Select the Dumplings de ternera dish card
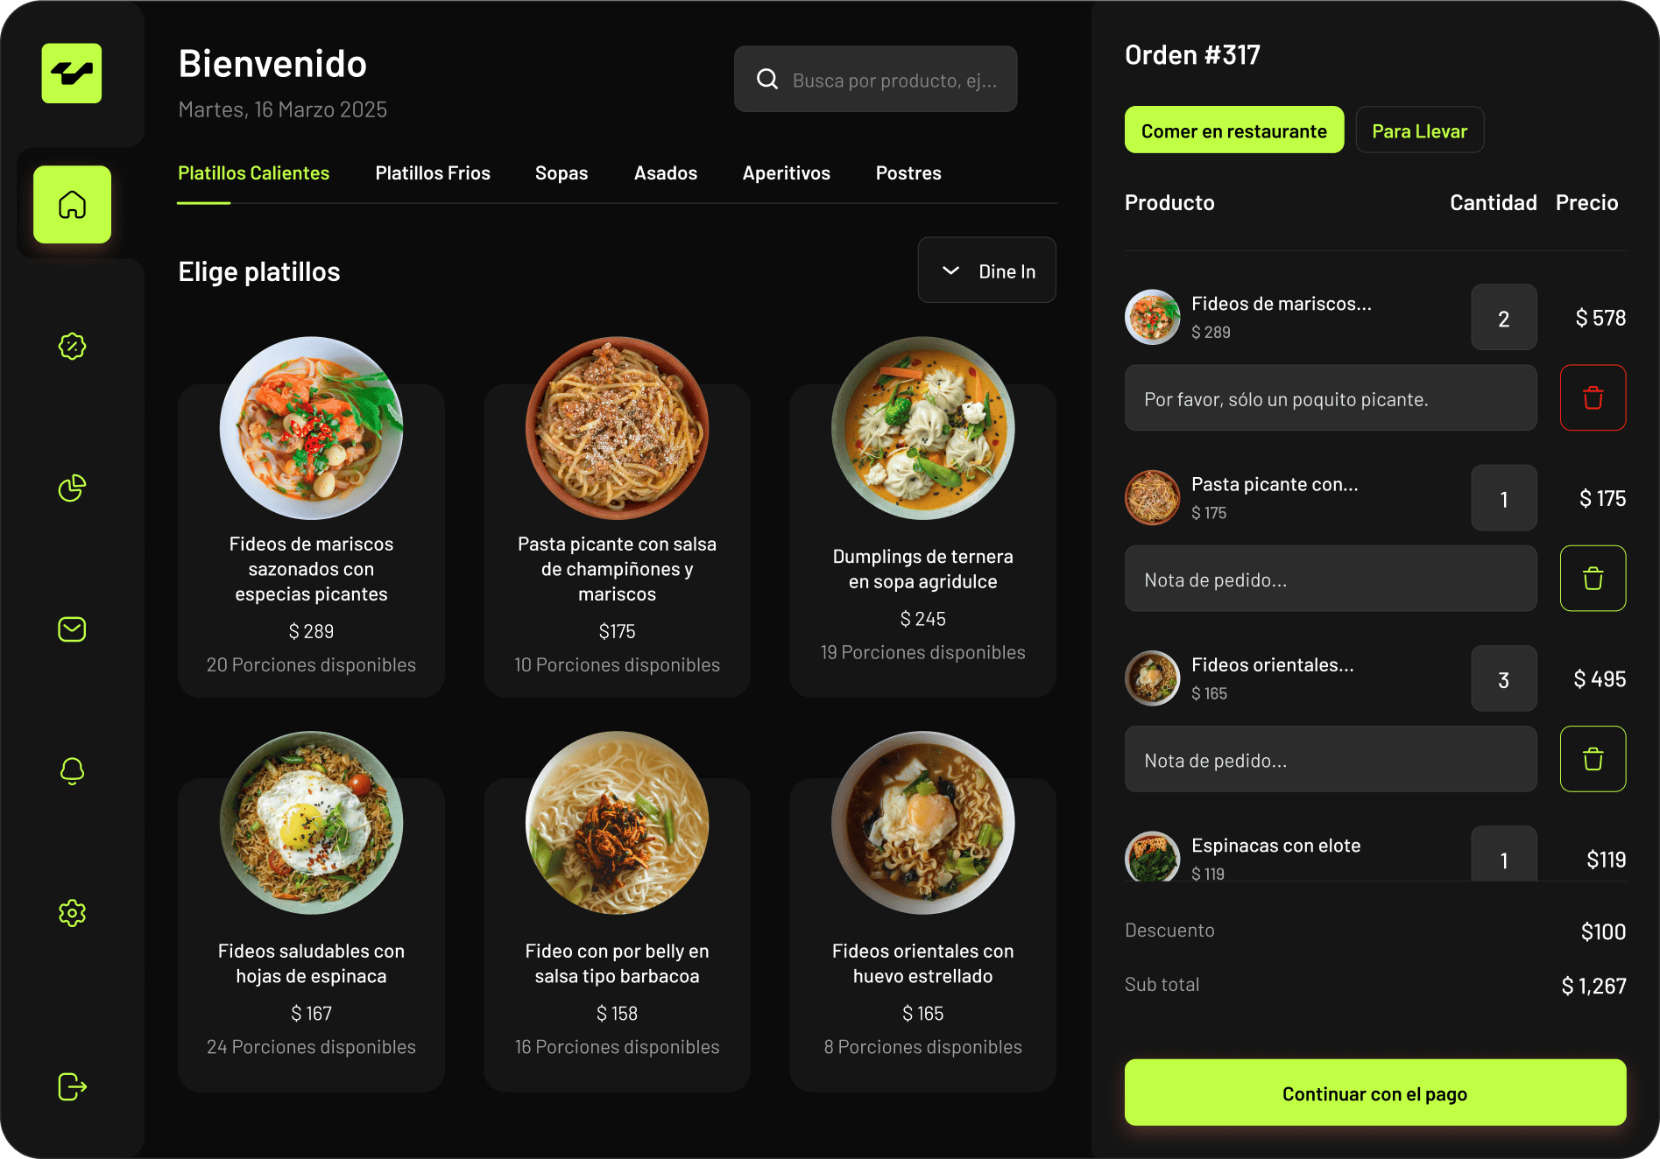Screen dimensions: 1660x1159 (922, 516)
